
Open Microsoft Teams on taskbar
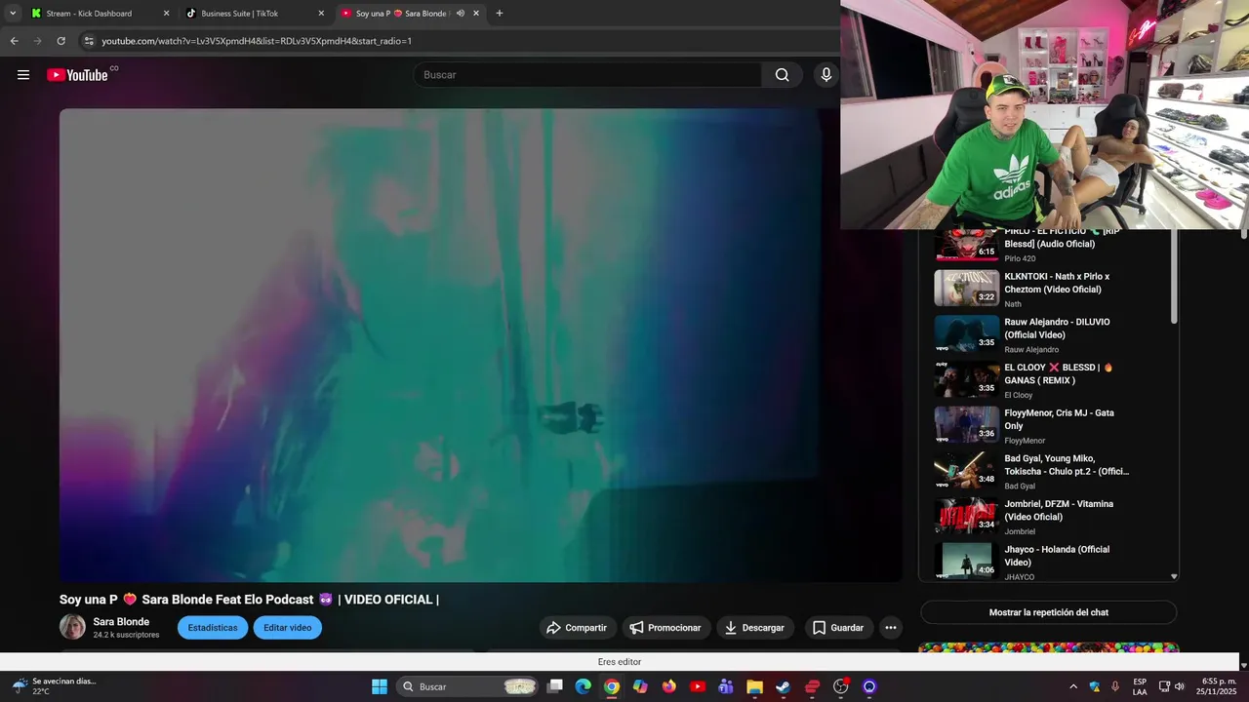726,686
